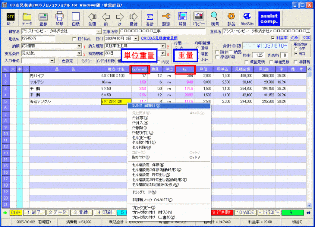
Task: Click the OFF 終了 exit icon
Action: 10,19
